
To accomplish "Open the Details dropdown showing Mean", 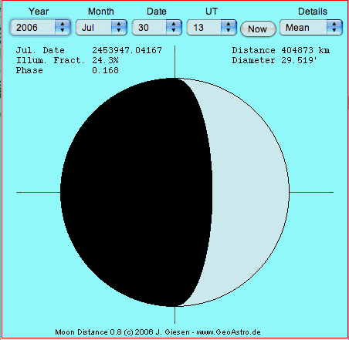I will [311, 27].
